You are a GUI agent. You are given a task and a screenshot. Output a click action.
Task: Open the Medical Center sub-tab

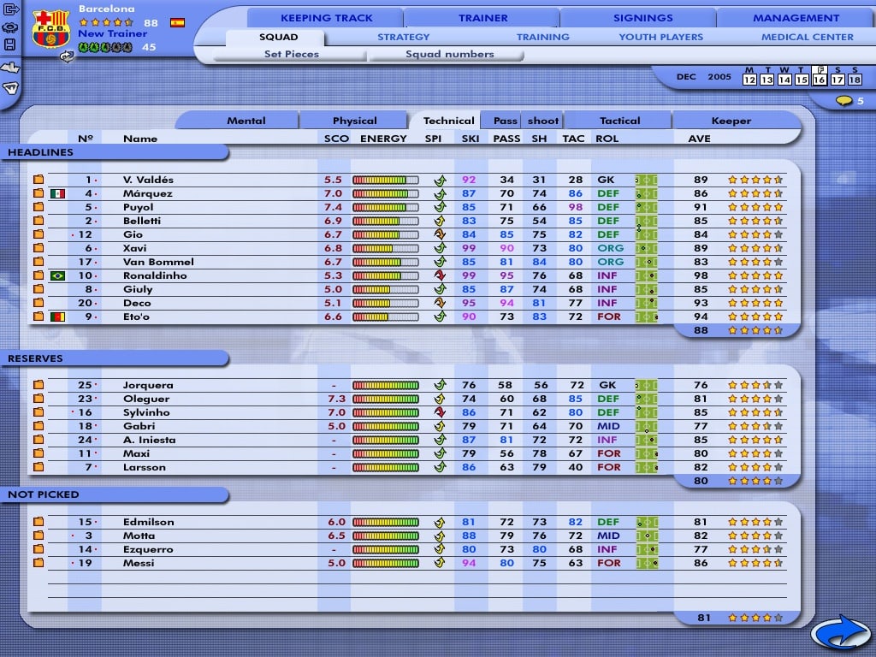[807, 37]
